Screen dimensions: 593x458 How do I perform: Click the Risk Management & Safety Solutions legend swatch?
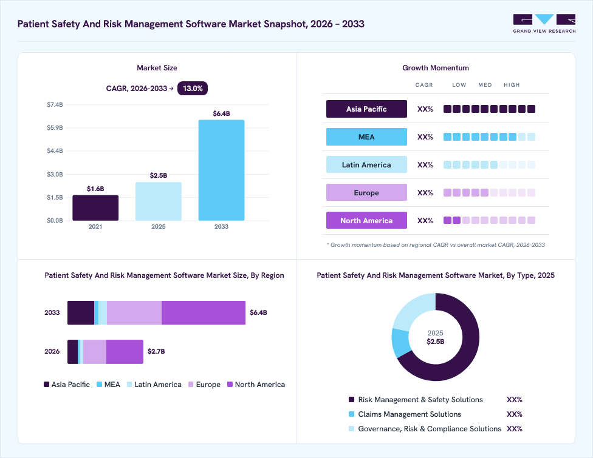point(351,400)
